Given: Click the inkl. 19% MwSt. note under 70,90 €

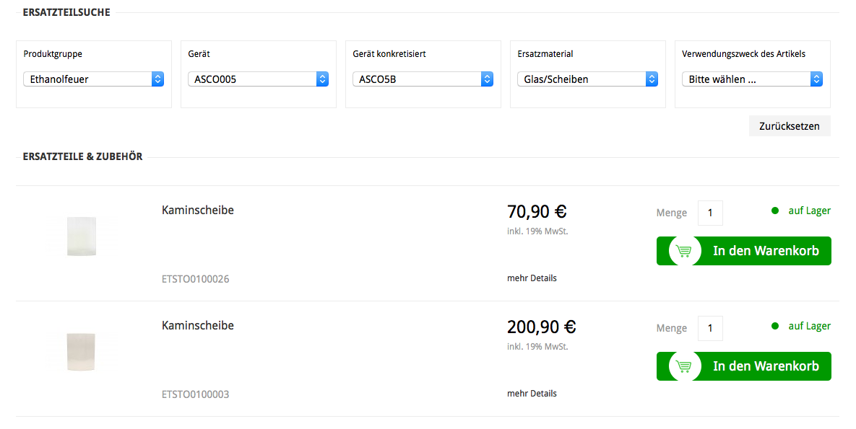Looking at the screenshot, I should pyautogui.click(x=537, y=231).
